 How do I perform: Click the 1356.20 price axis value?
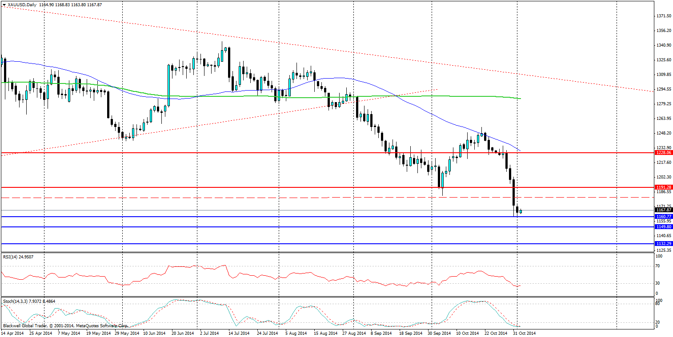click(664, 31)
